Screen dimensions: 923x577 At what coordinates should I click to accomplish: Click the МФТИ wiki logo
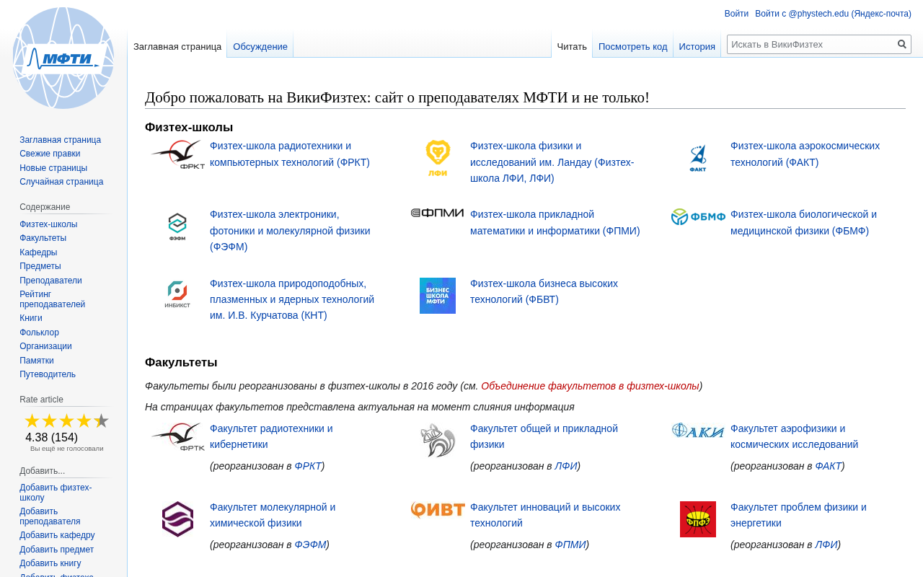click(x=63, y=58)
